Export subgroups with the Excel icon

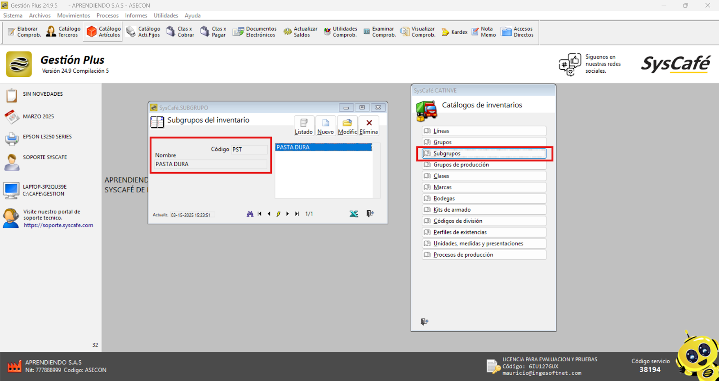click(354, 214)
